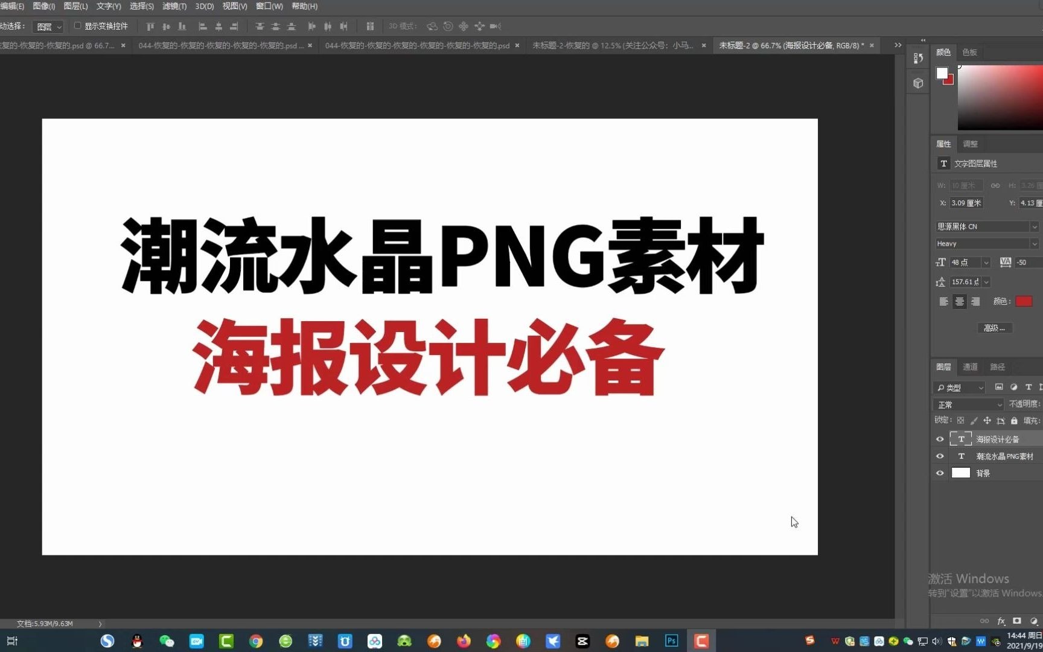Click the align bottom edges icon
1043x652 pixels.
(x=182, y=27)
